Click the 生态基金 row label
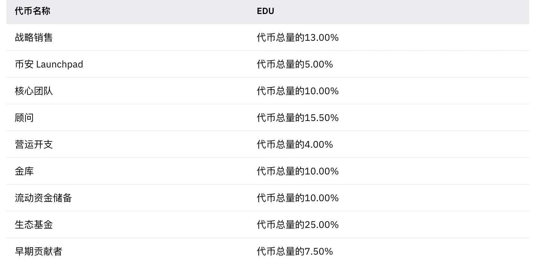Screen dimensions: 535x261 pyautogui.click(x=34, y=225)
